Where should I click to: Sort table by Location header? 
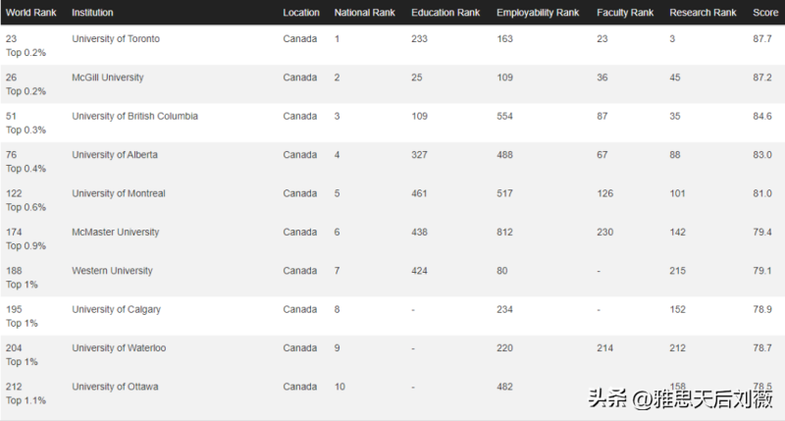pos(301,13)
